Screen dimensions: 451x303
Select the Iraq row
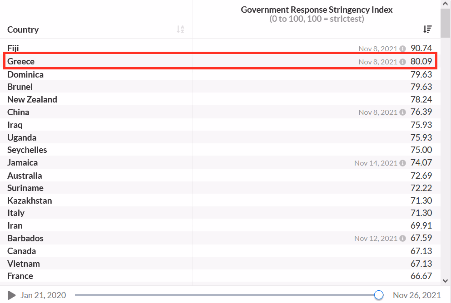(220, 125)
